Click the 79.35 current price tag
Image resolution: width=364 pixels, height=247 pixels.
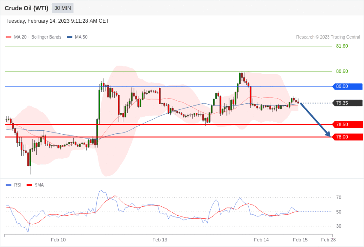click(x=348, y=103)
